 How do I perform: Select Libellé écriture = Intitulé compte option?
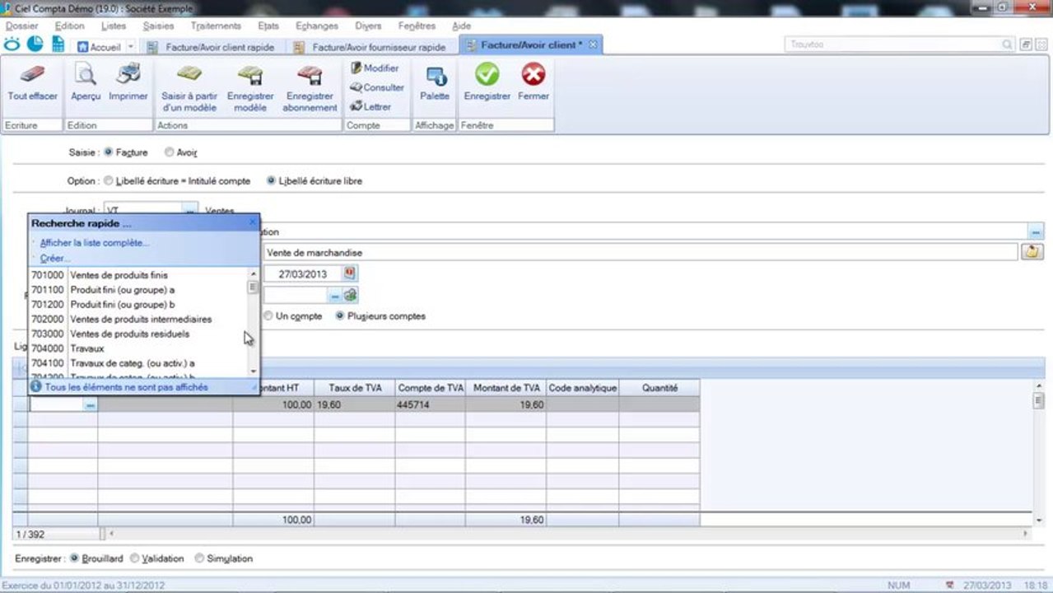[109, 181]
